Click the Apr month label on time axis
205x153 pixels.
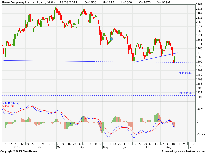(82, 147)
